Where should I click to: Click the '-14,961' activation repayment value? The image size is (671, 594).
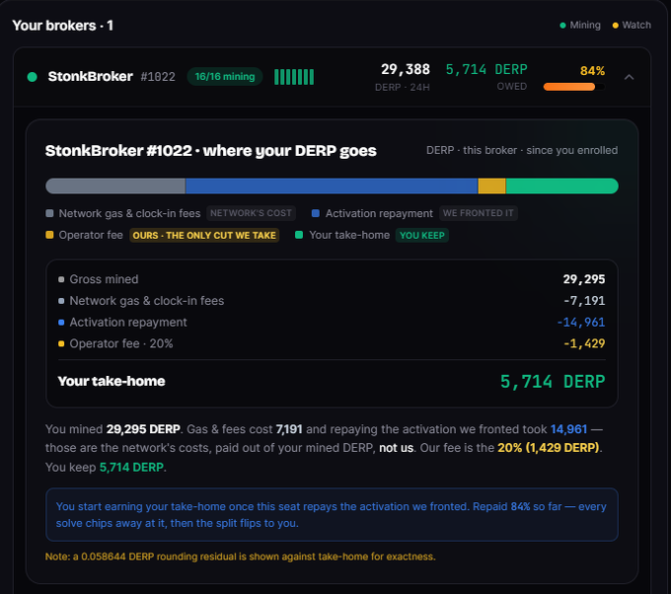[x=580, y=322]
